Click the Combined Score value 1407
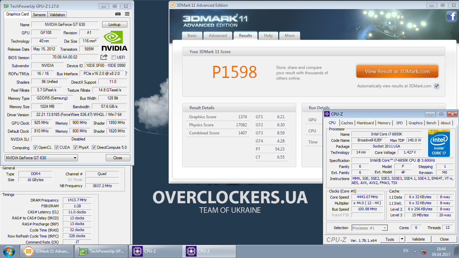Image resolution: width=459 pixels, height=258 pixels. (243, 133)
